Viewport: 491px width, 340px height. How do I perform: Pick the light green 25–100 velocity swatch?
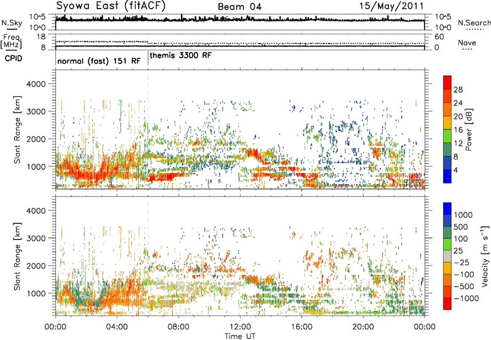tap(447, 244)
